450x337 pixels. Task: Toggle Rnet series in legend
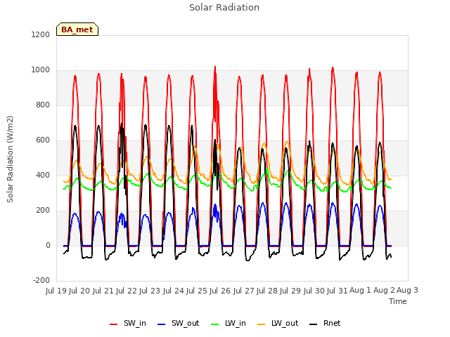pyautogui.click(x=325, y=324)
